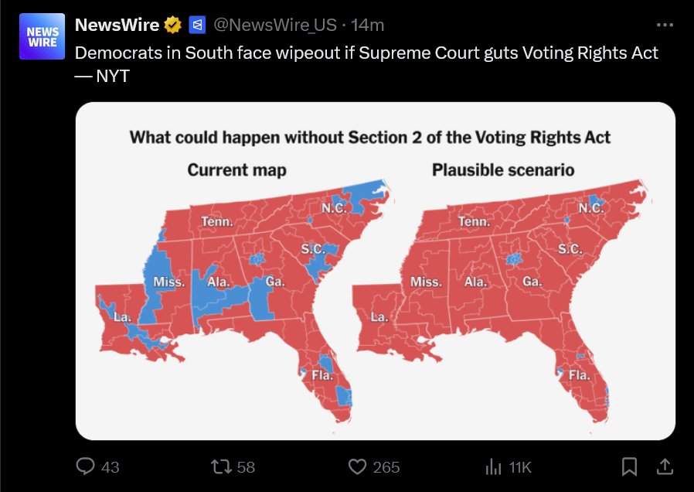
Task: Click the gold verified badge
Action: (172, 25)
